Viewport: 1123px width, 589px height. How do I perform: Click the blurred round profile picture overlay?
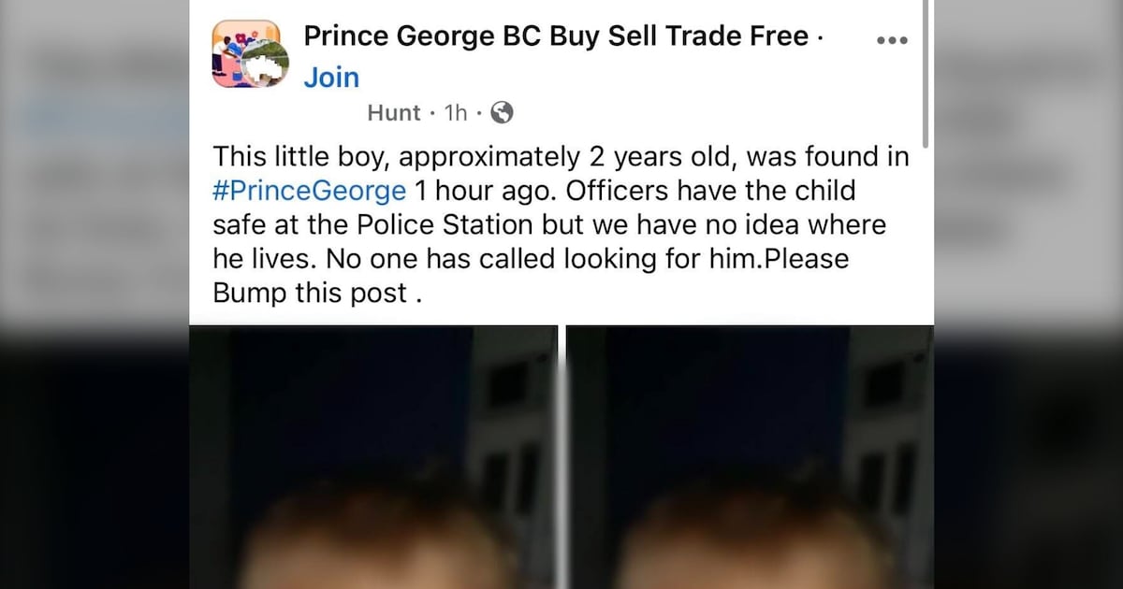pyautogui.click(x=266, y=64)
